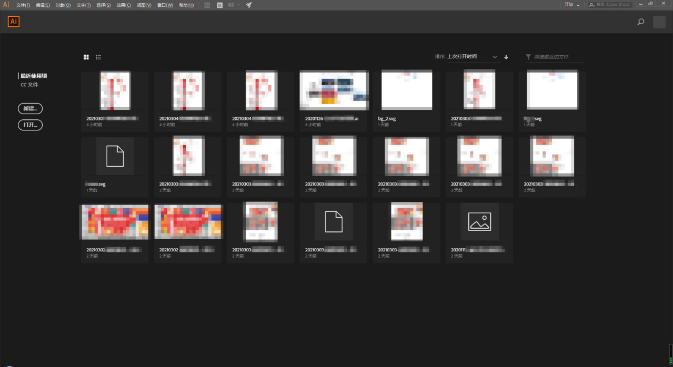Open the blank-document svg file from 1 day ago
This screenshot has height=367, width=673.
click(x=115, y=156)
